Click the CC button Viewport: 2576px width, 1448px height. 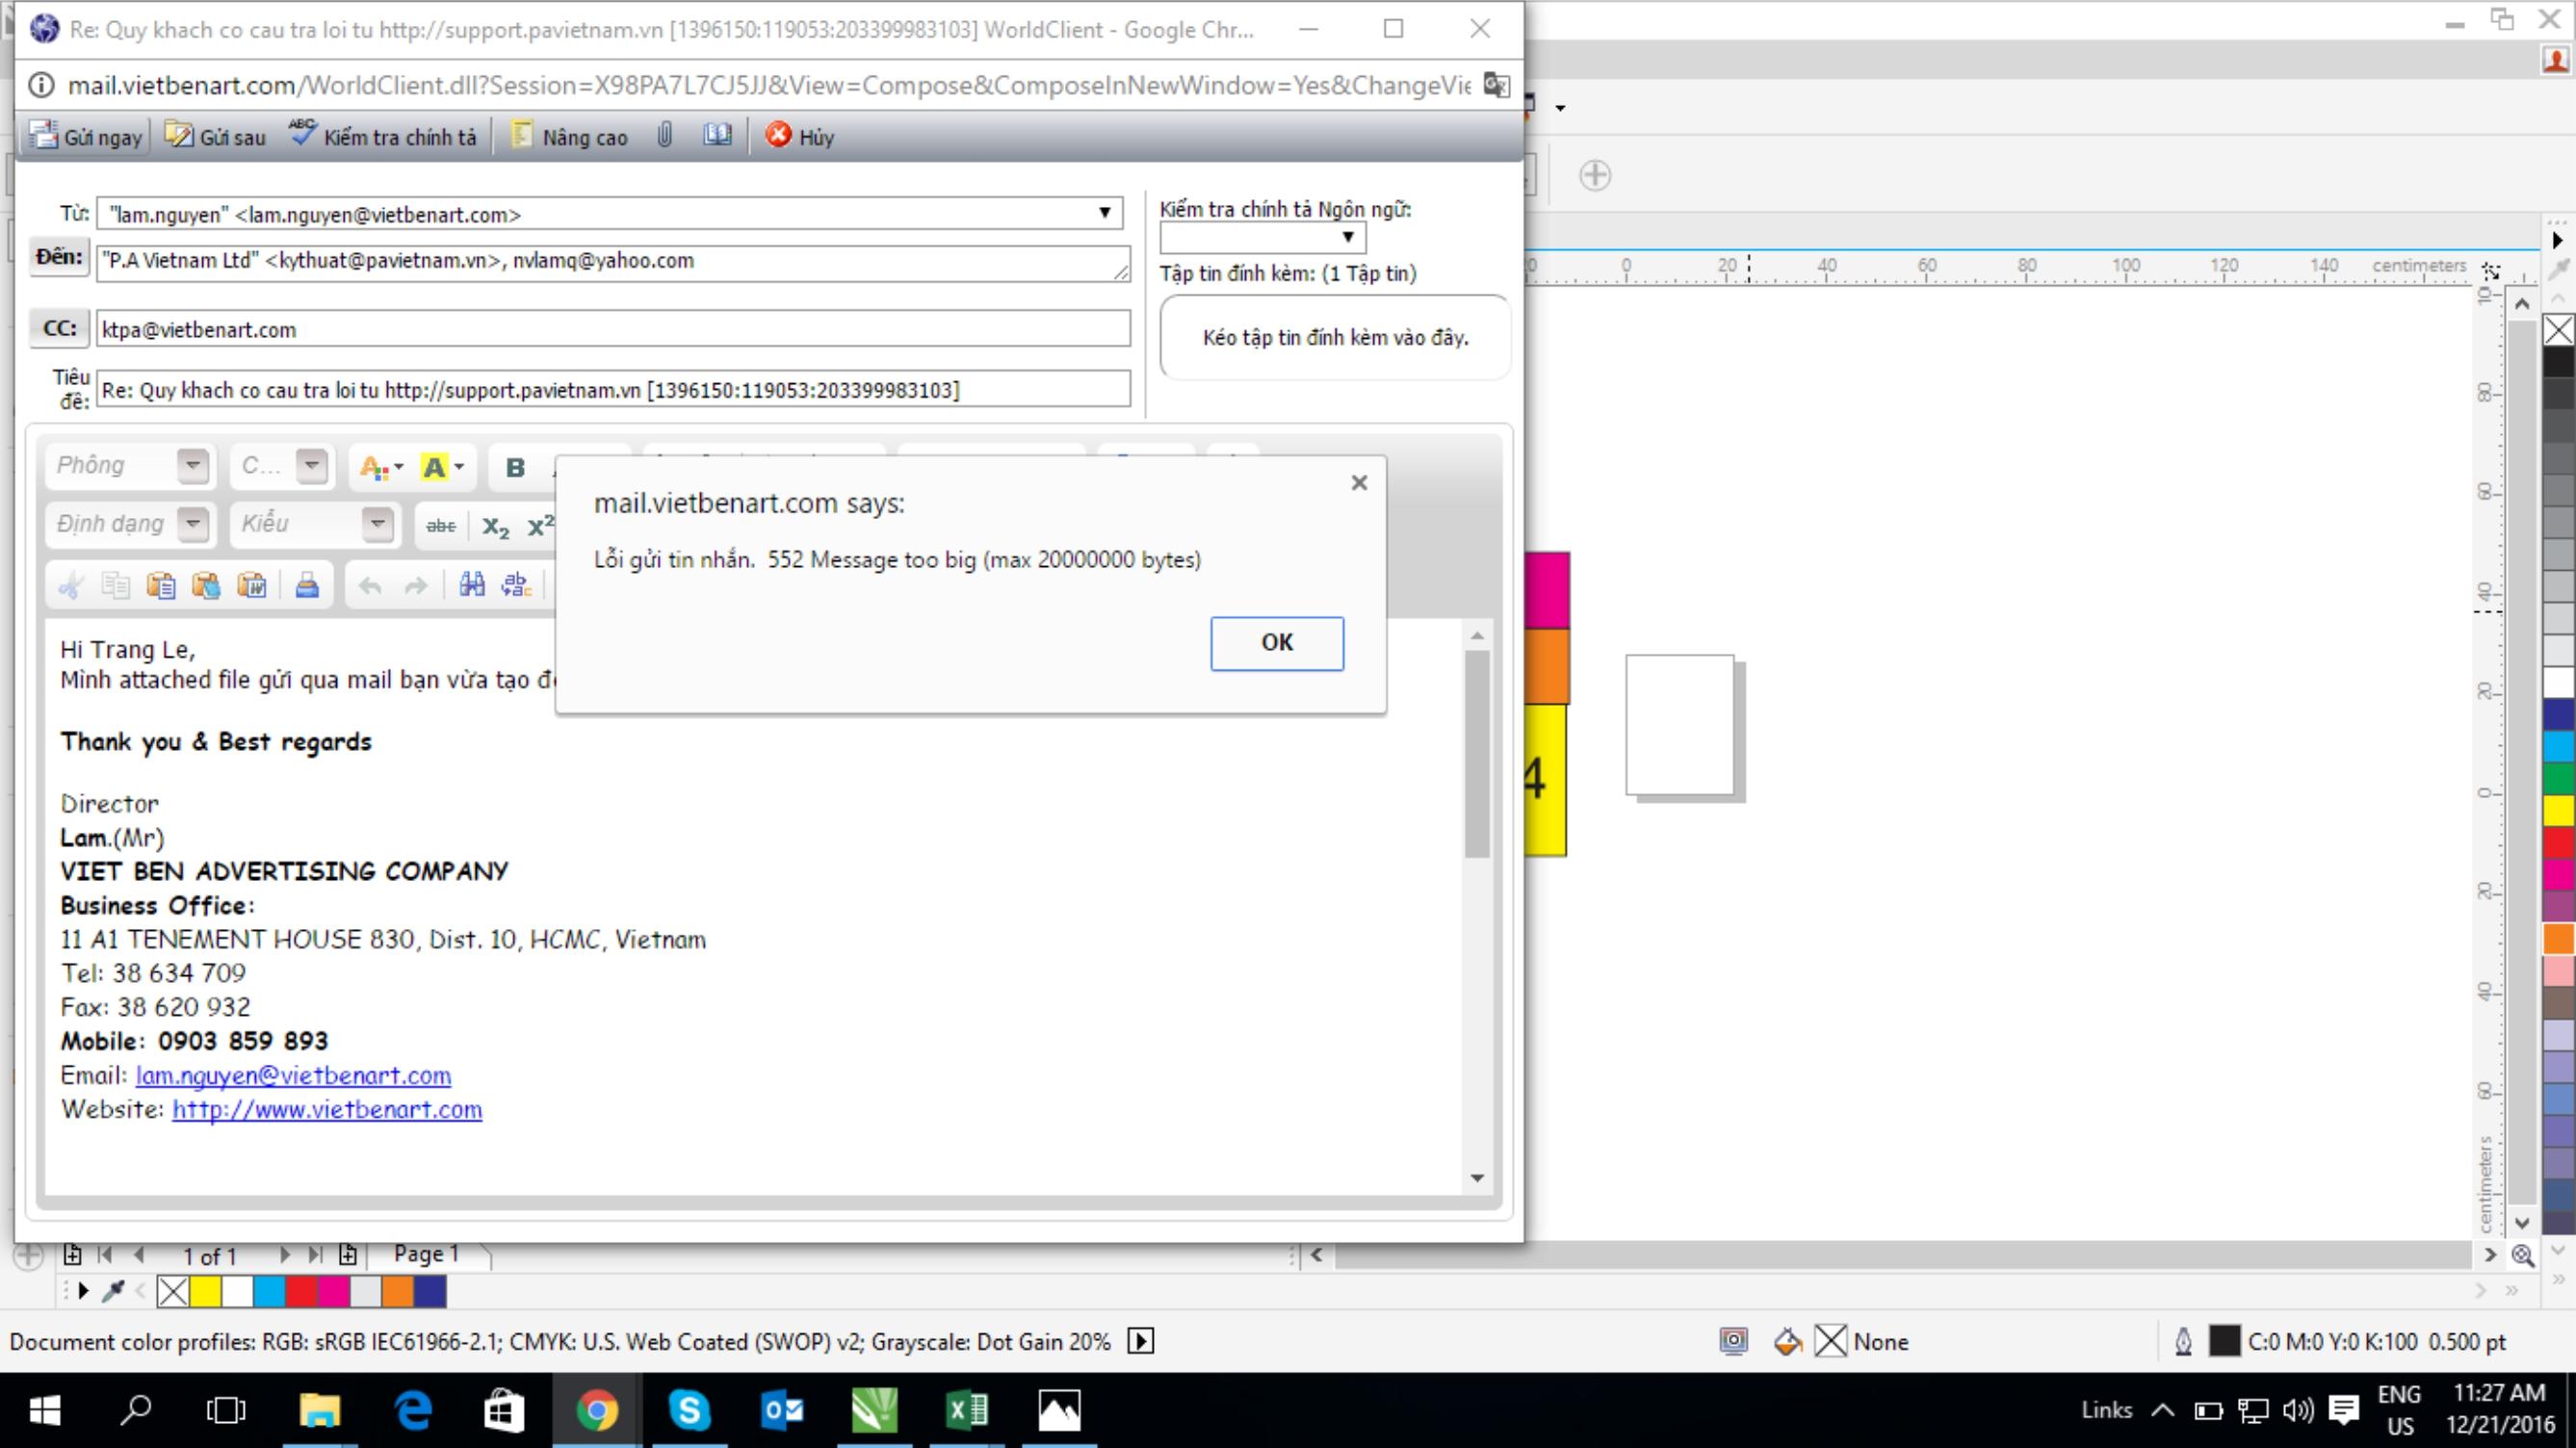[59, 328]
